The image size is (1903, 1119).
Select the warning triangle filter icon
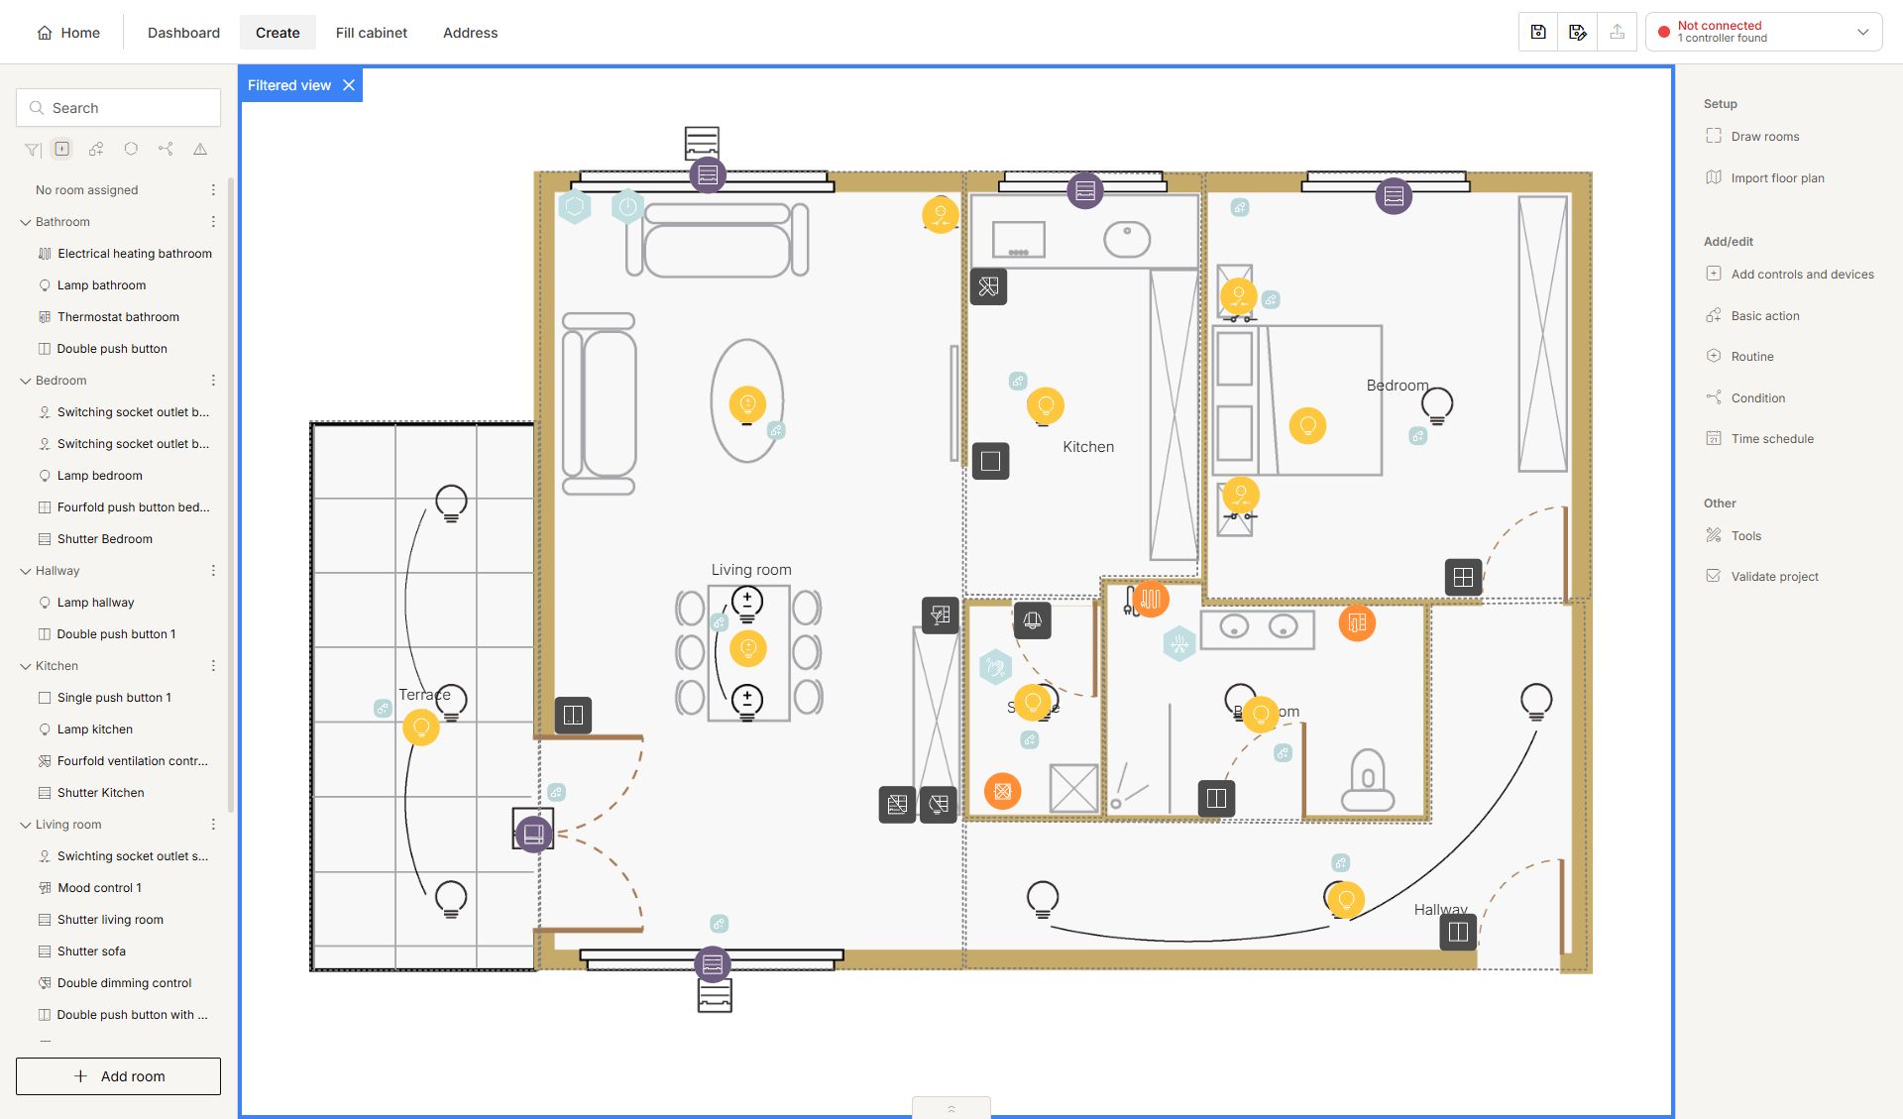tap(200, 149)
